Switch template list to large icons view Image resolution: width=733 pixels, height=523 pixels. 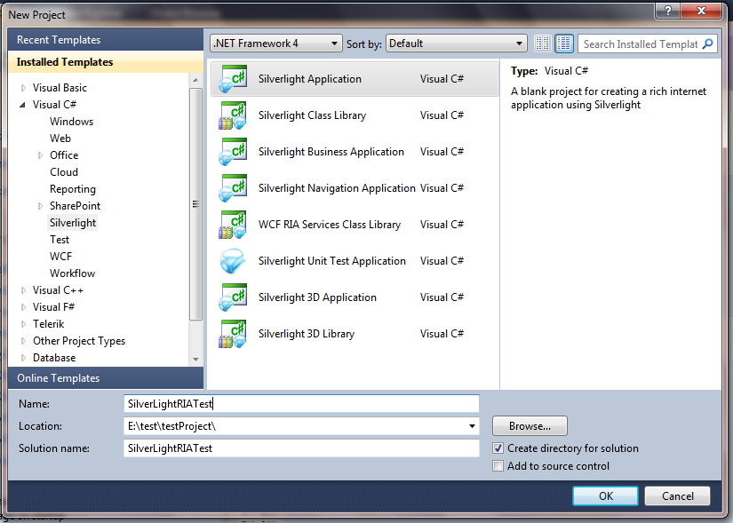coord(563,43)
